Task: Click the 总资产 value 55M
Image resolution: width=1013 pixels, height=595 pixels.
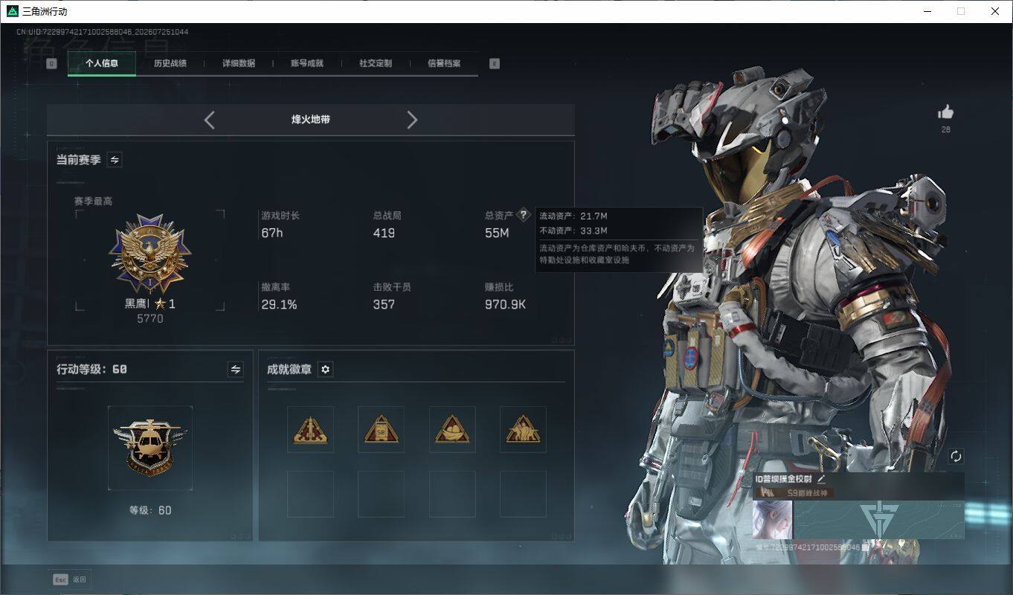Action: coord(497,233)
